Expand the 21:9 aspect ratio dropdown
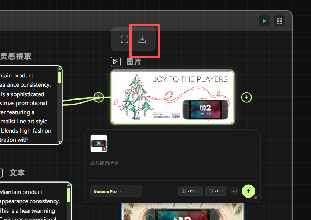This screenshot has width=311, height=220. tap(191, 191)
